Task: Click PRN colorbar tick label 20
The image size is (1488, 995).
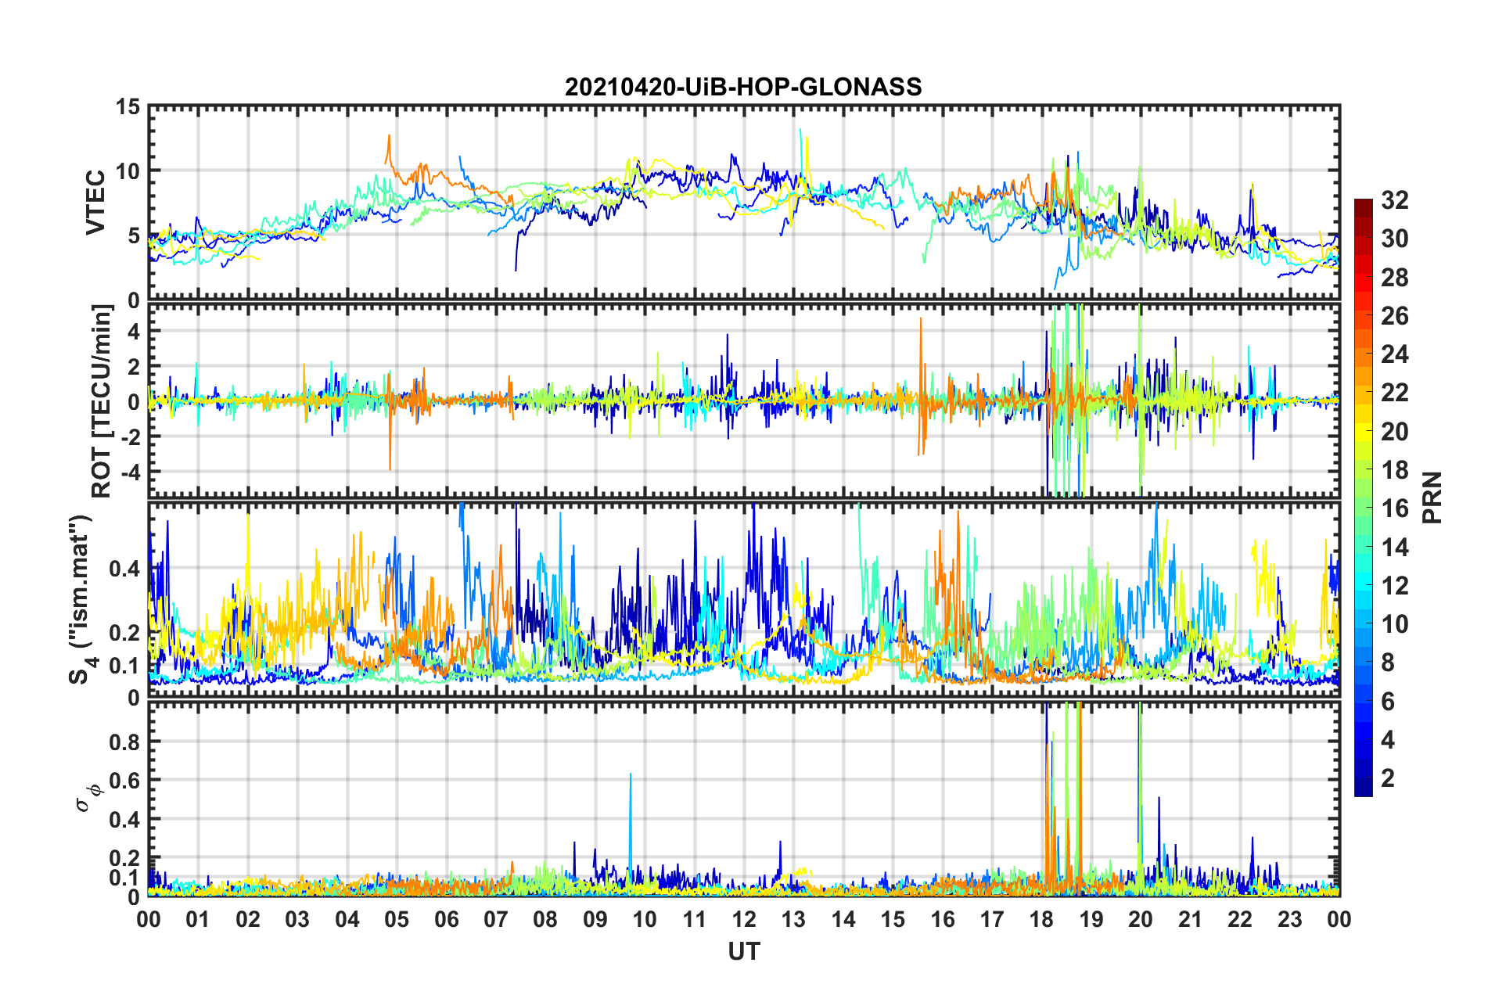Action: (x=1395, y=432)
